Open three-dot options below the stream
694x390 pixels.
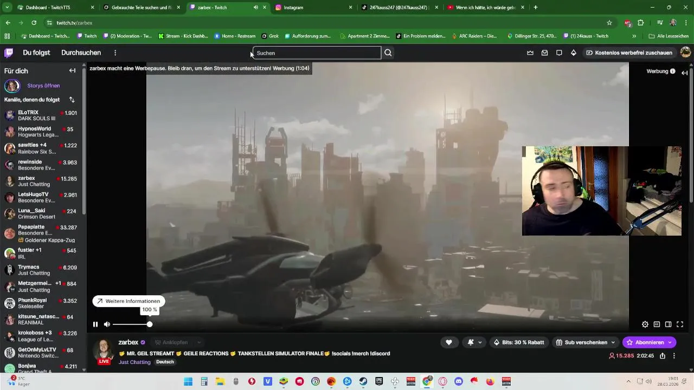click(674, 356)
